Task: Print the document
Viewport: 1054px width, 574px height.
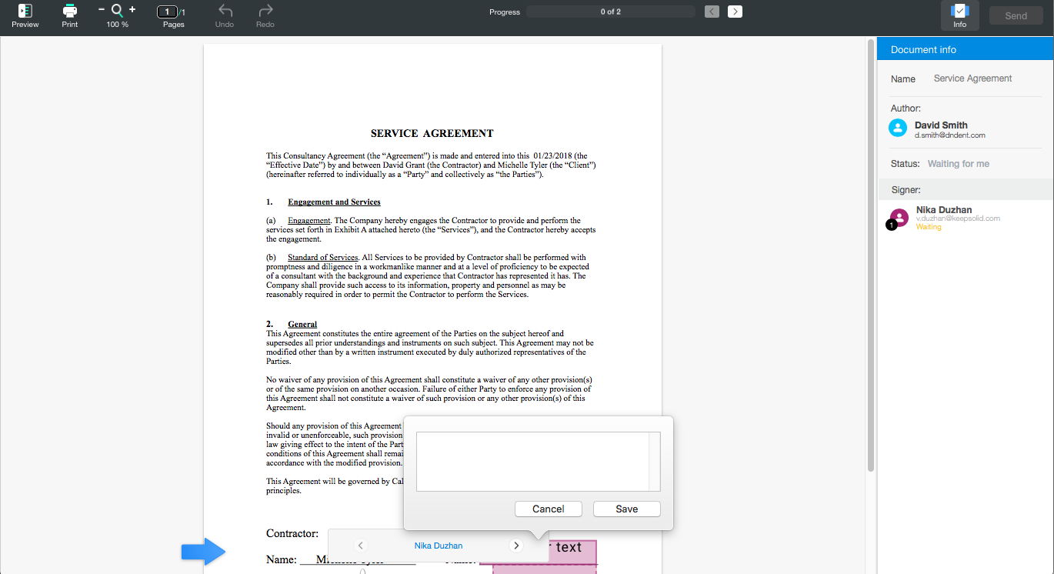Action: [70, 11]
